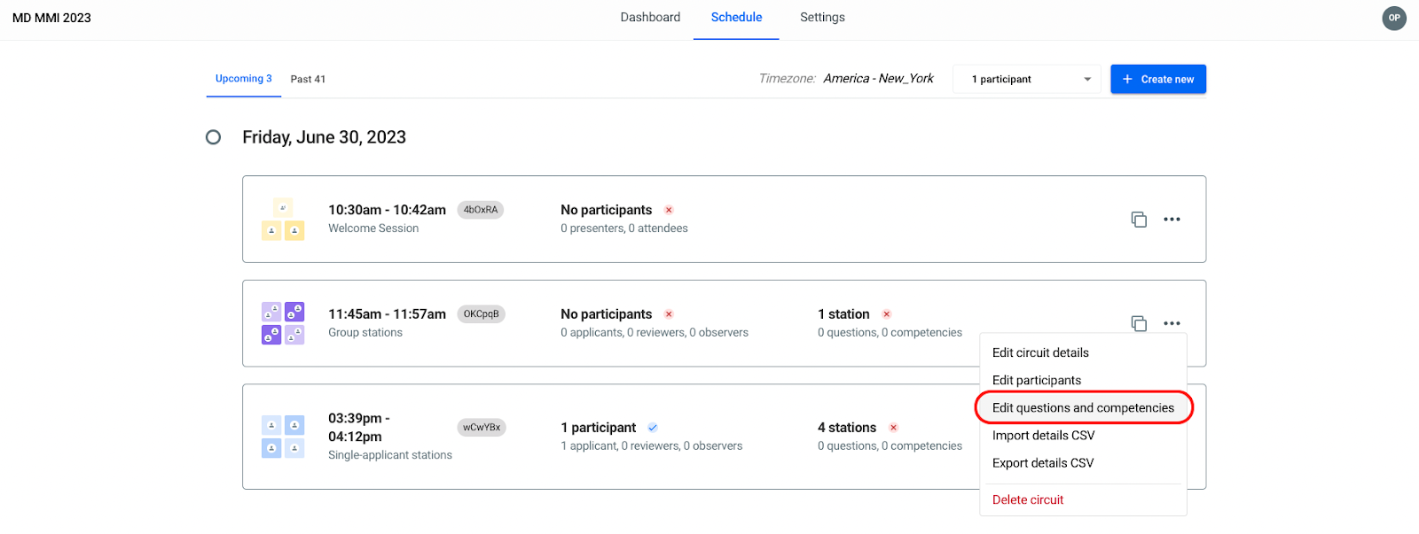Select the Friday, June 30 date circle
This screenshot has width=1419, height=534.
pos(213,137)
